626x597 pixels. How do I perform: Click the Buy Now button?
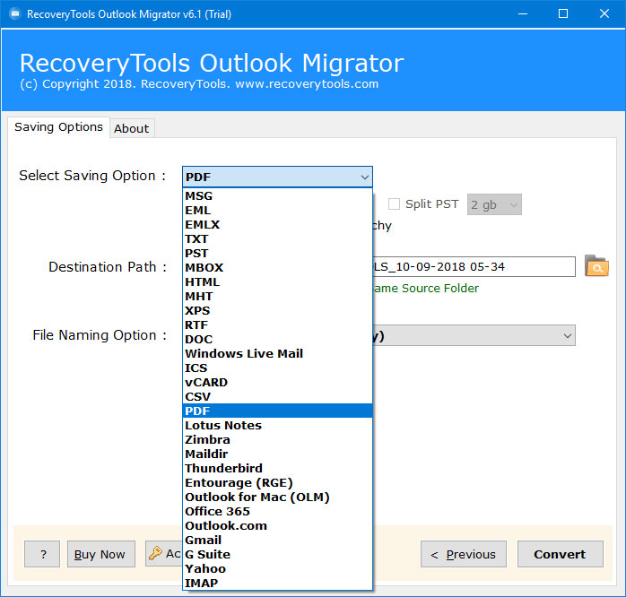point(101,554)
